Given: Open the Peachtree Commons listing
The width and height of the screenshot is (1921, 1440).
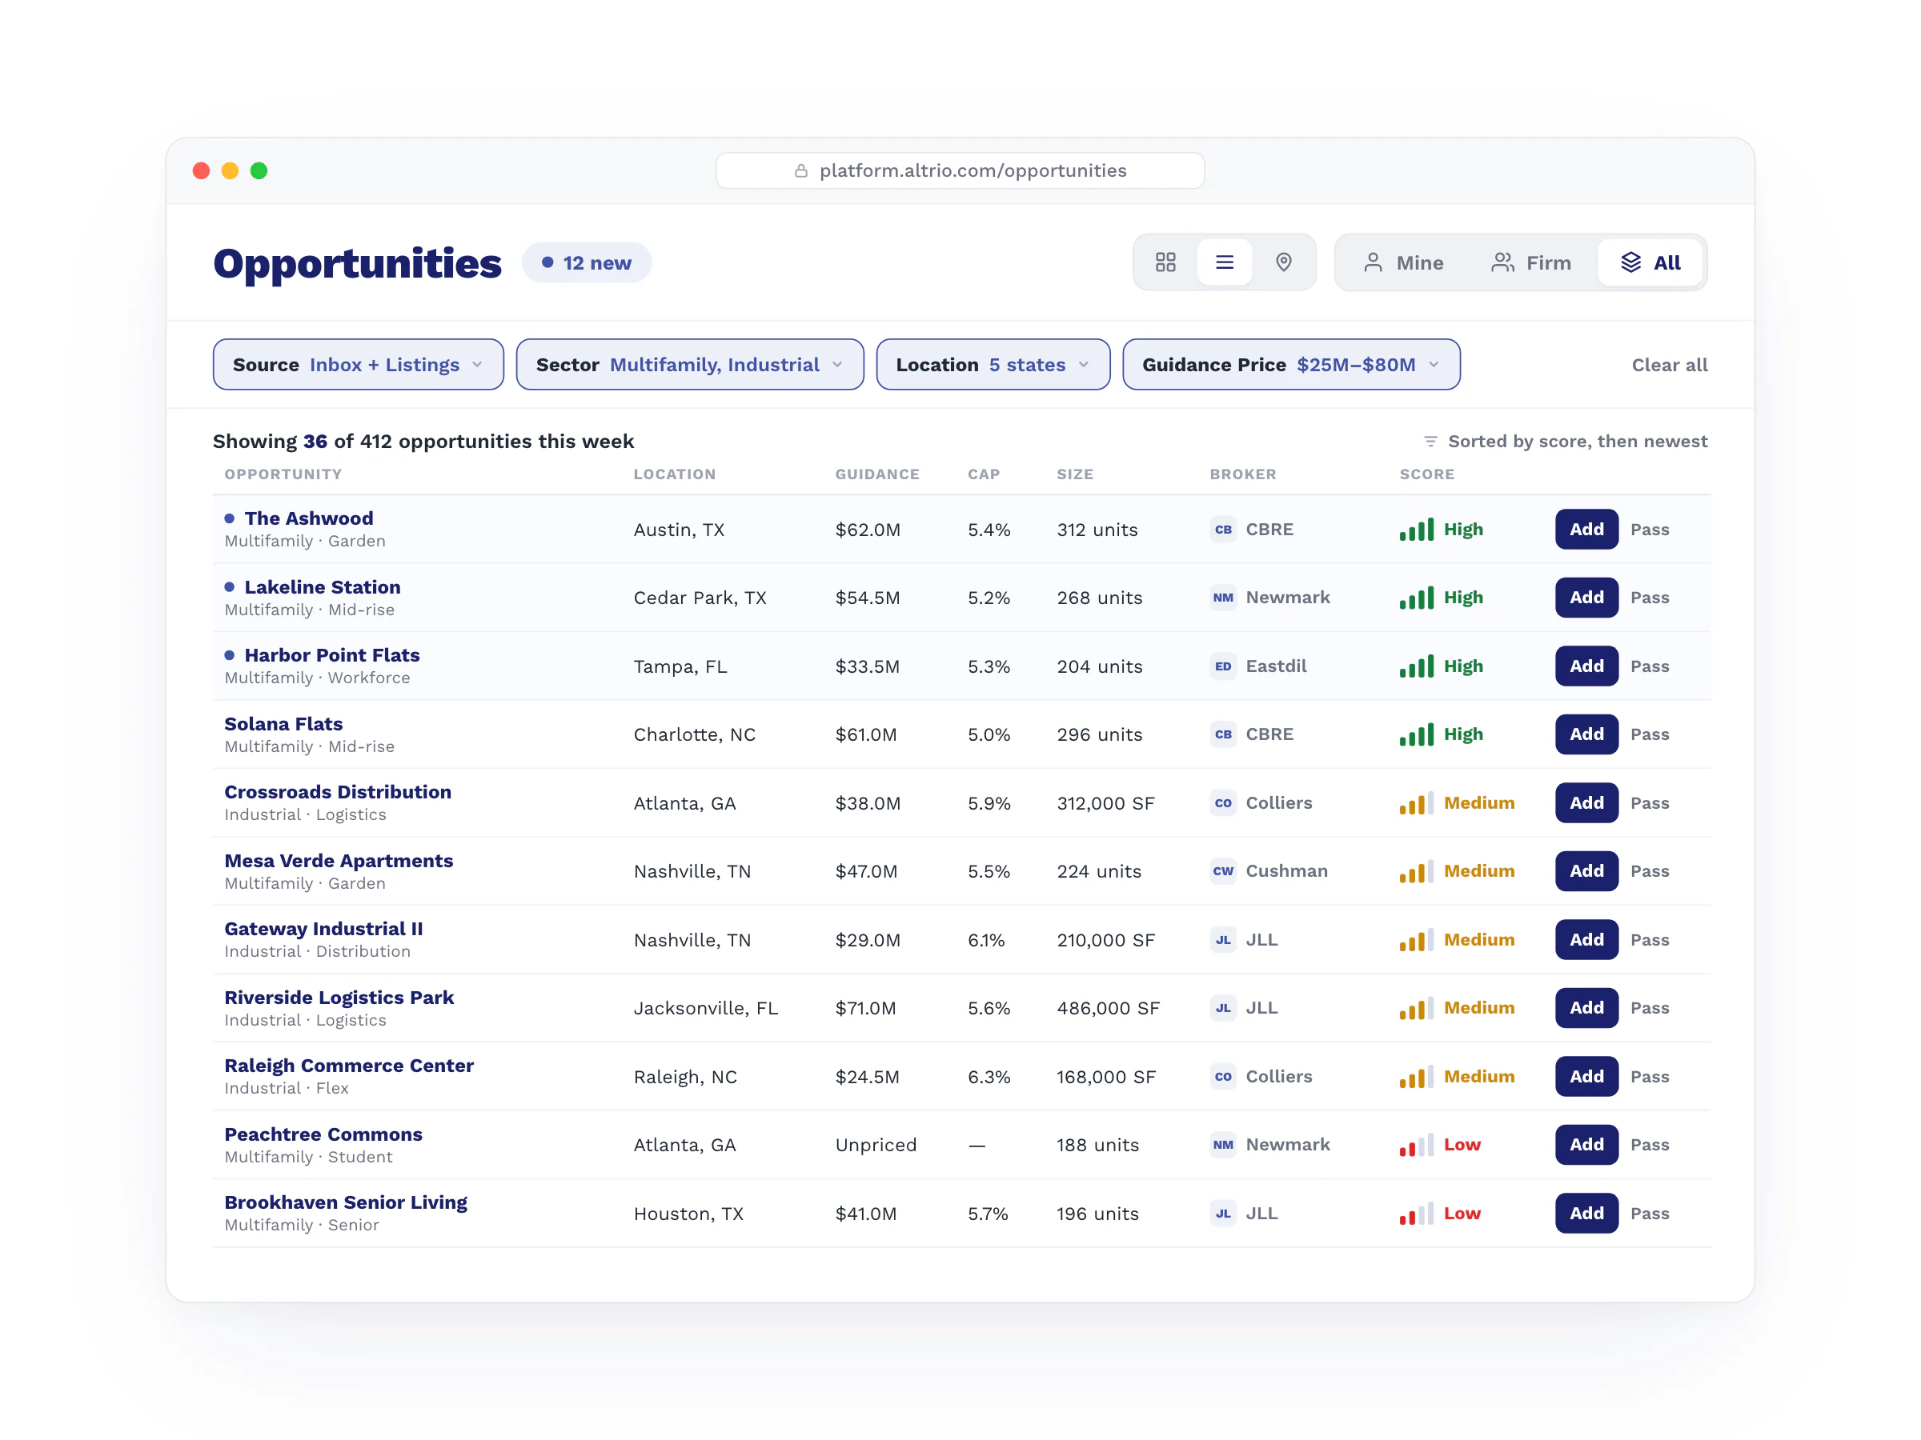Looking at the screenshot, I should point(323,1134).
